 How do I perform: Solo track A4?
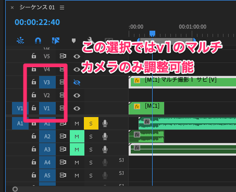(x=91, y=162)
